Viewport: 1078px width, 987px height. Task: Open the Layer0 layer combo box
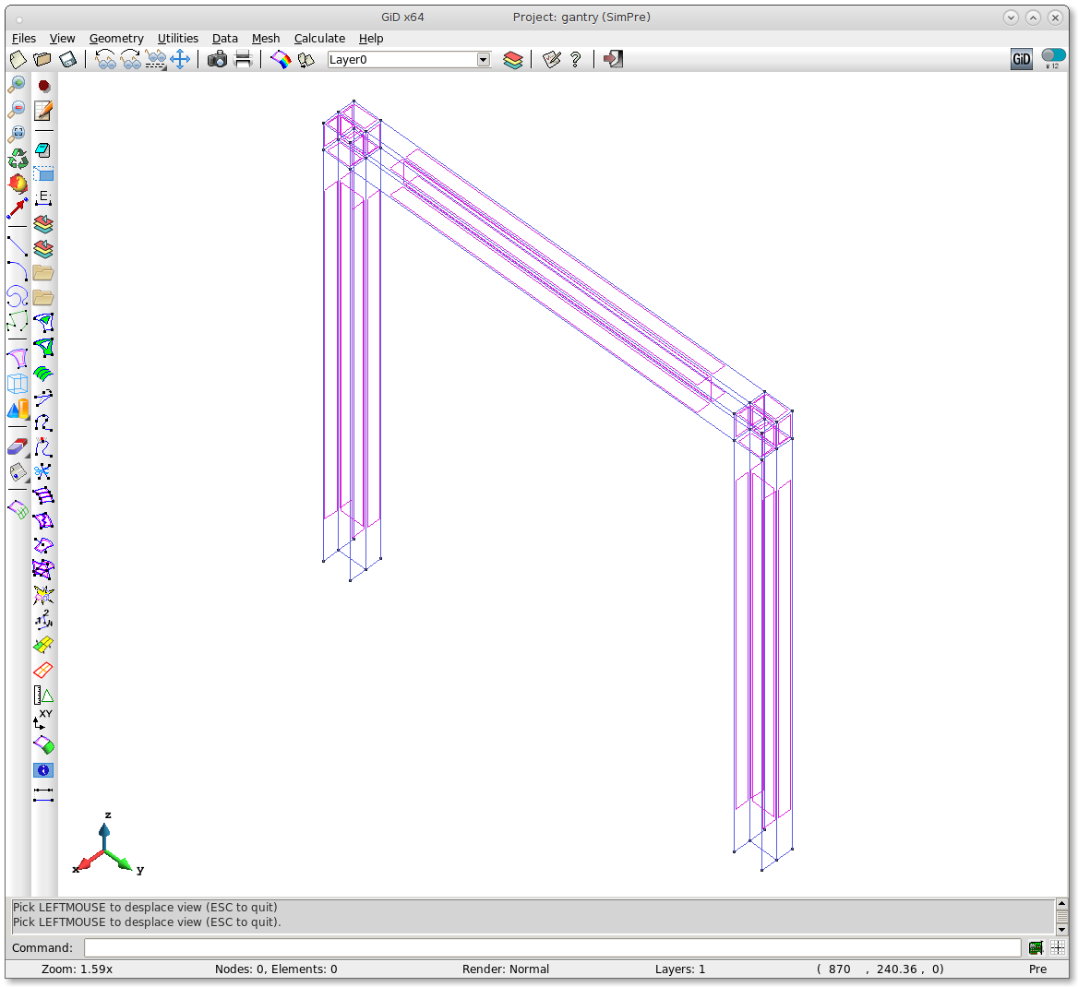401,60
